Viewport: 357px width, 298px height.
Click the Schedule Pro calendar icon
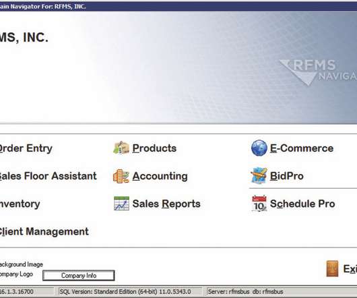click(259, 203)
